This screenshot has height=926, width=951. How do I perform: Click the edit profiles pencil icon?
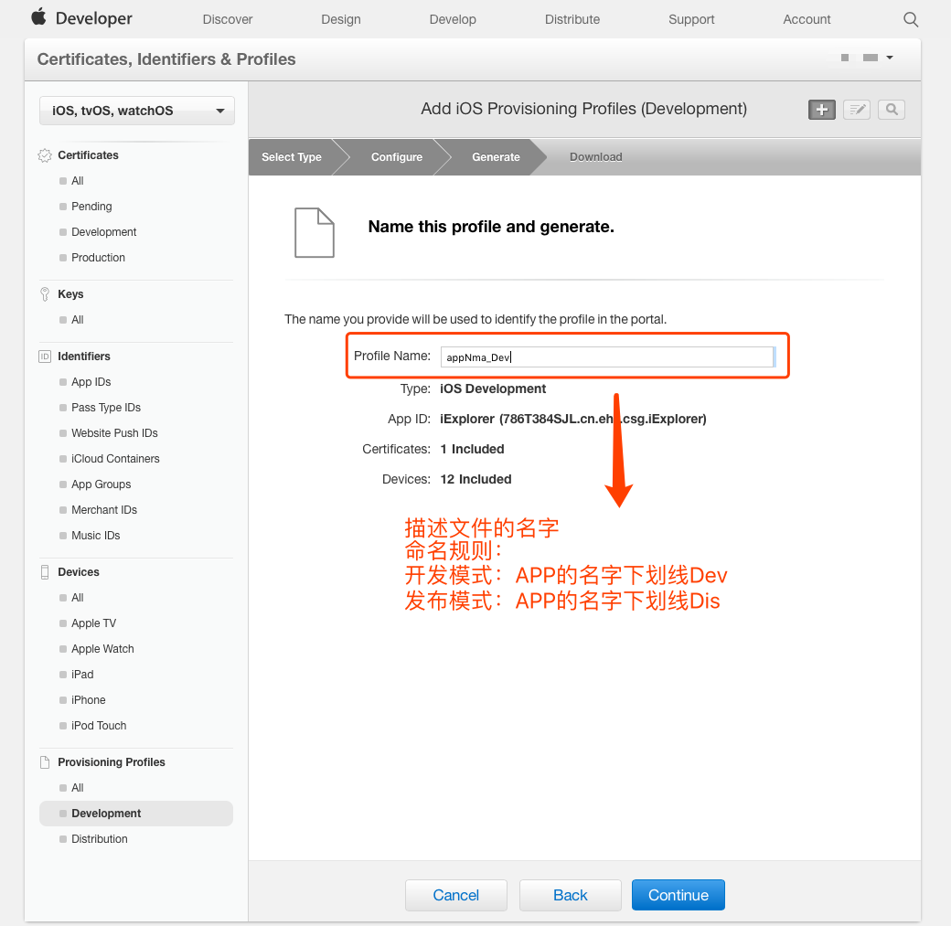[x=857, y=110]
